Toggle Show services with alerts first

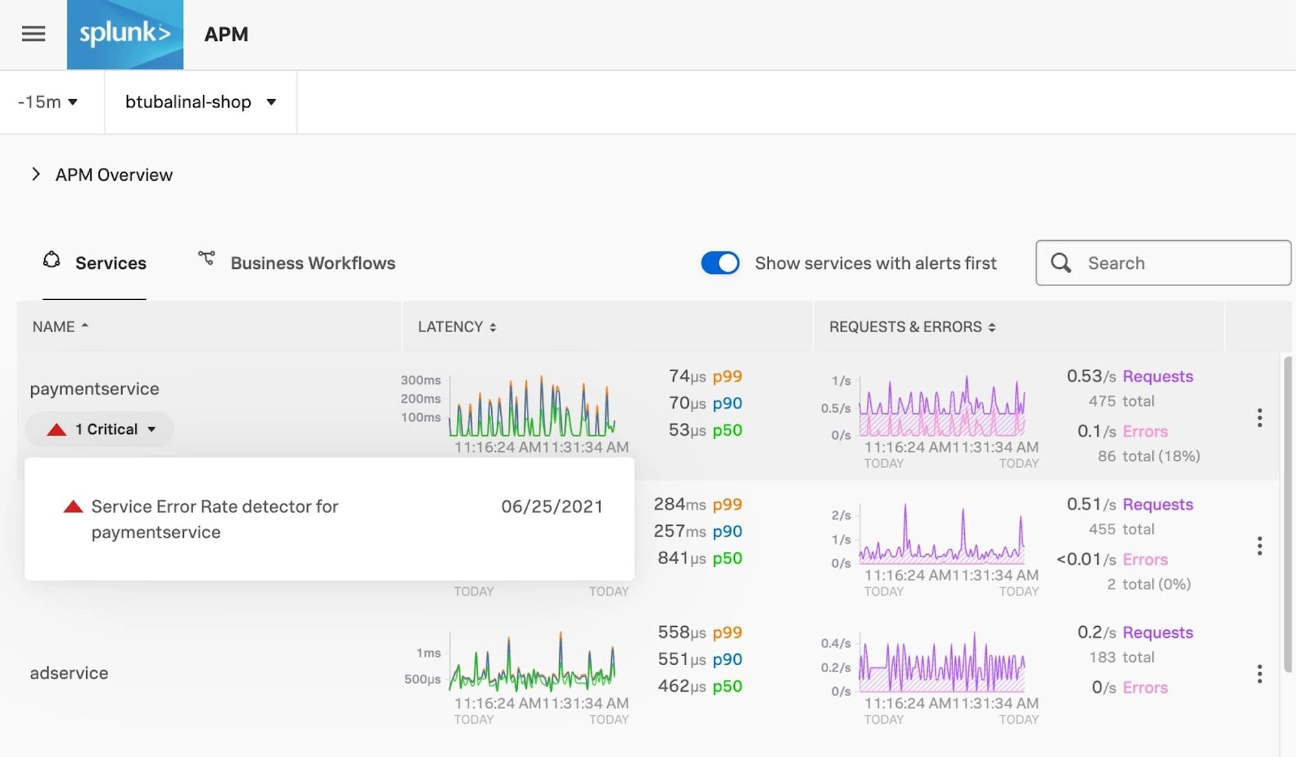(x=720, y=263)
